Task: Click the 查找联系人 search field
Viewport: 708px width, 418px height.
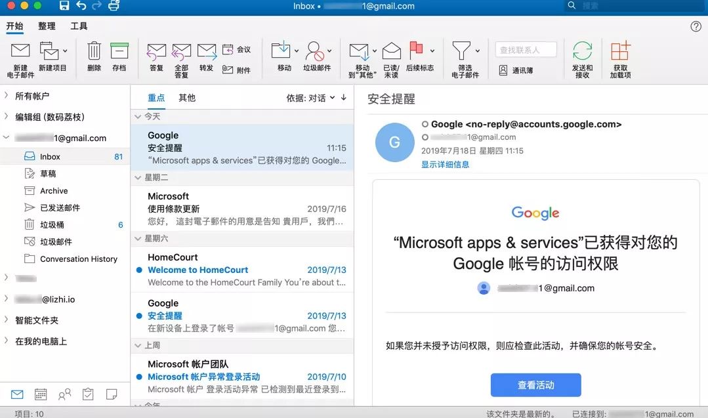Action: [x=526, y=50]
